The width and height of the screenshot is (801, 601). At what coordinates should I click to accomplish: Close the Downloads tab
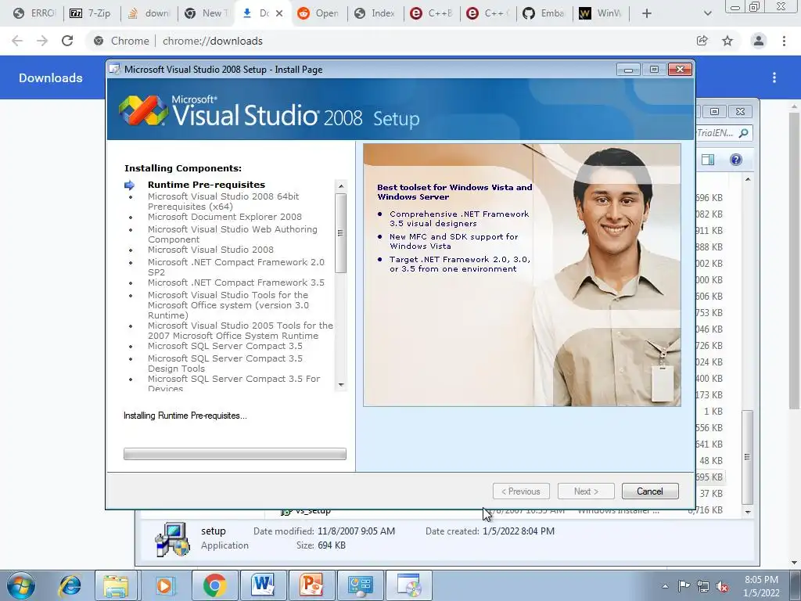tap(279, 13)
